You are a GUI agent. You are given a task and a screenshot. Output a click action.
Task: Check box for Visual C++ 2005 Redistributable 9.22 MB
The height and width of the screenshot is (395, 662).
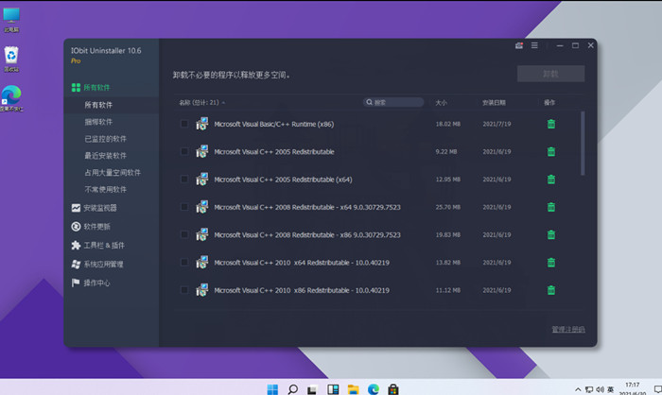[x=184, y=151]
